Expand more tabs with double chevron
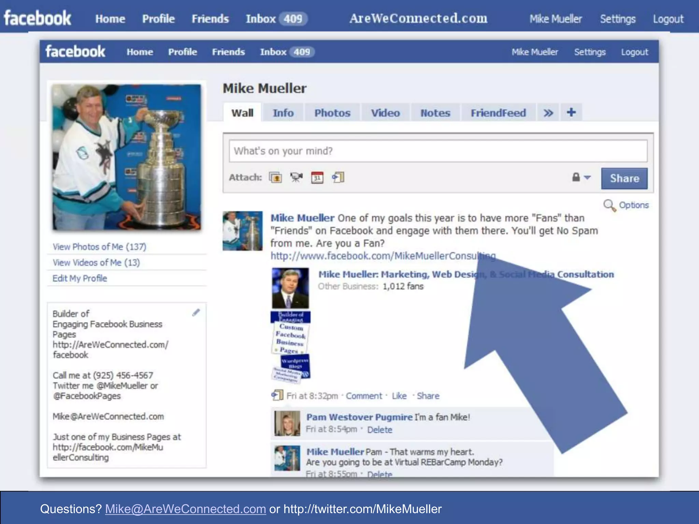 (x=548, y=113)
